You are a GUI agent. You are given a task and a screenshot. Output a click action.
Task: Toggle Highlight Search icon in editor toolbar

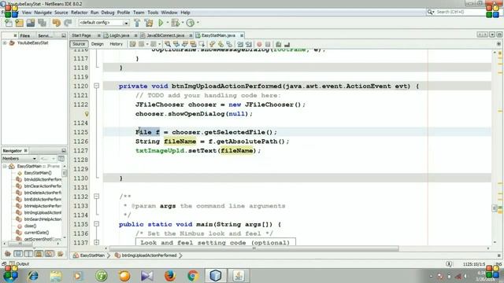click(x=193, y=44)
